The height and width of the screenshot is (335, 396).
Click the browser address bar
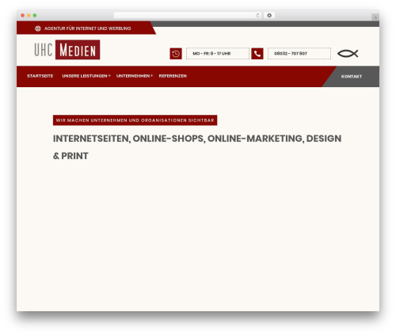click(x=188, y=16)
